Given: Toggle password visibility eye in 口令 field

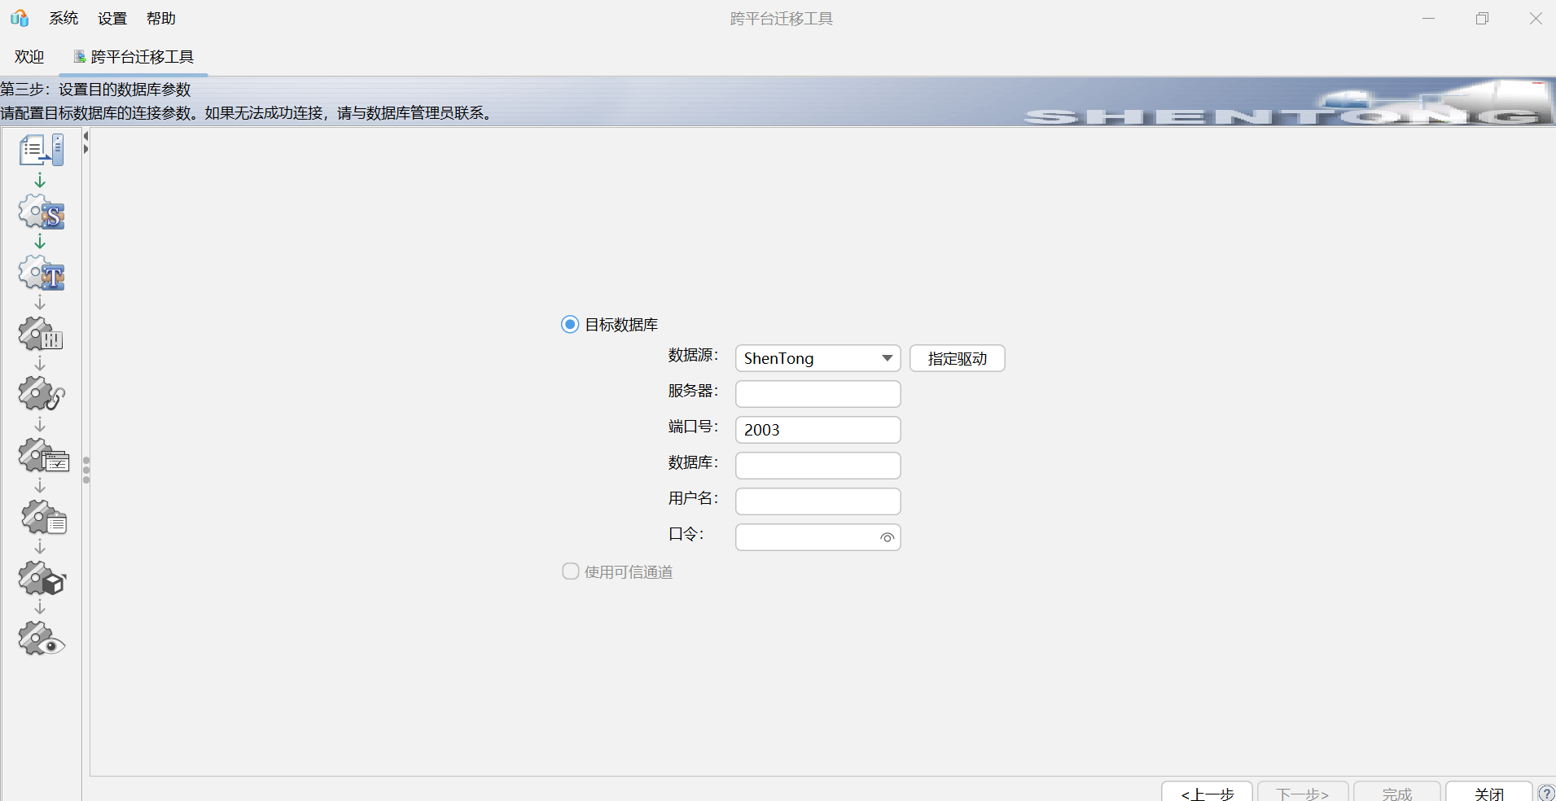Looking at the screenshot, I should tap(887, 537).
